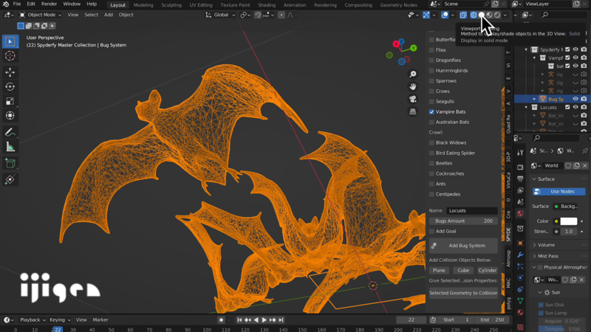591x332 pixels.
Task: Open the Render menu
Action: point(49,4)
